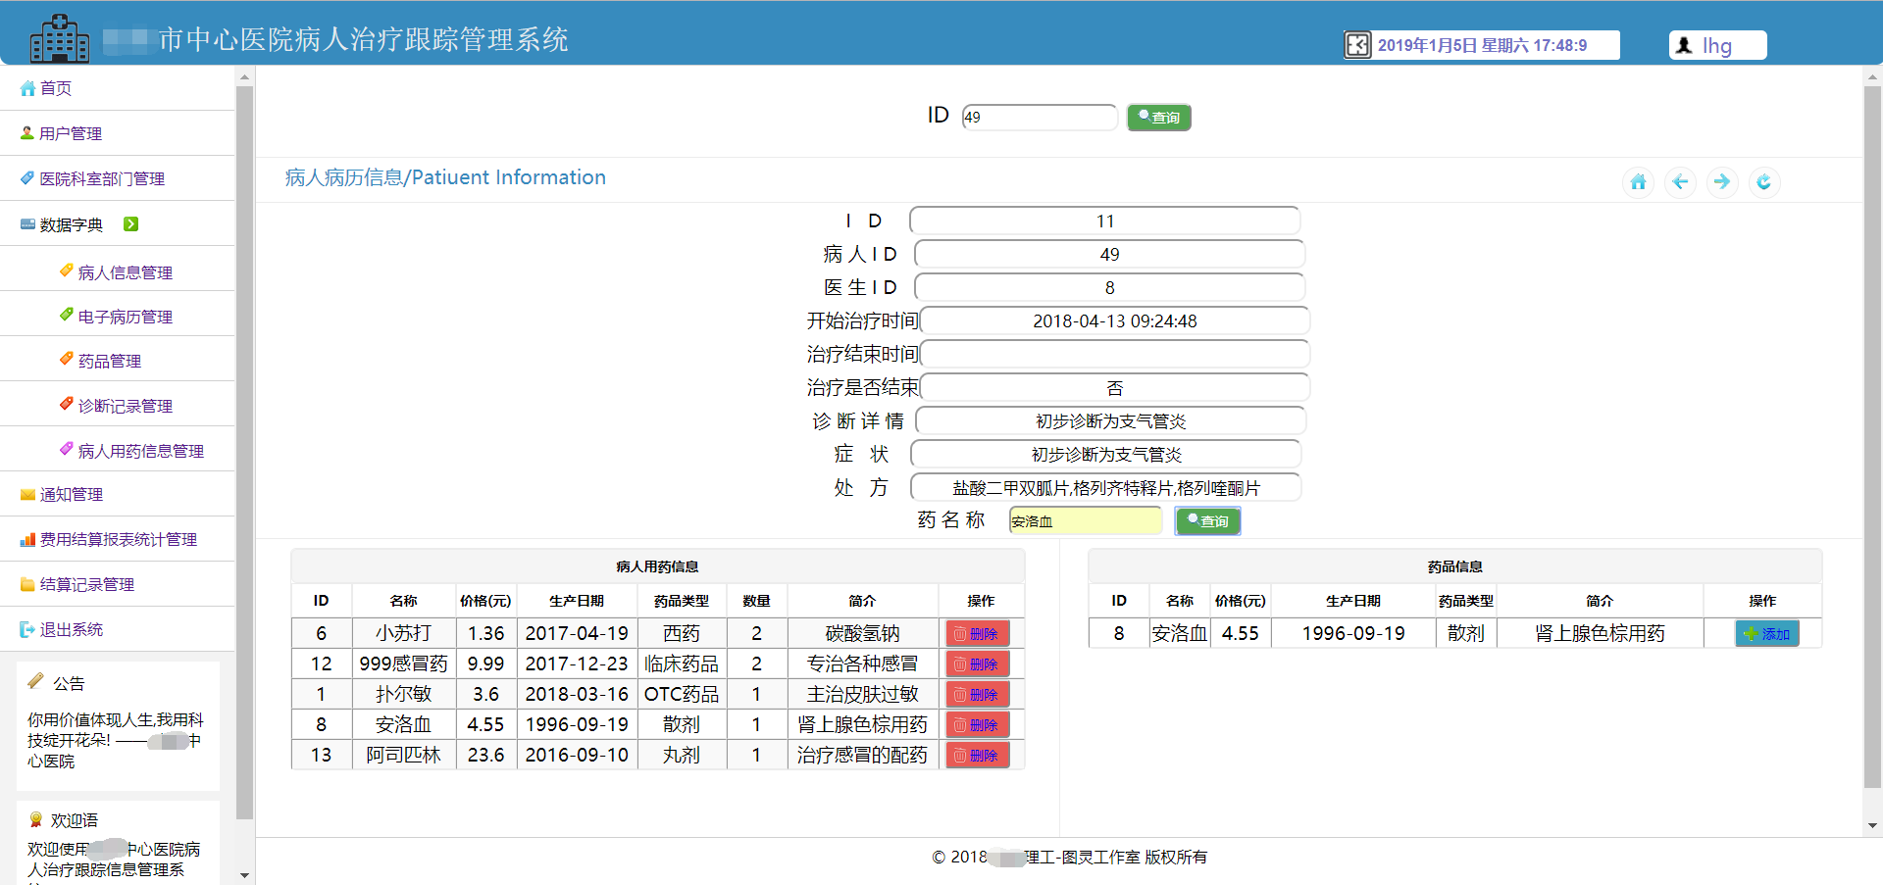1883x885 pixels.
Task: Delete the 999感冒药 medication row
Action: pyautogui.click(x=977, y=664)
